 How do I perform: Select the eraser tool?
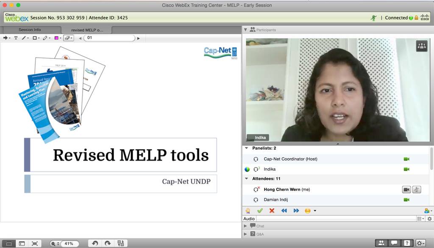pyautogui.click(x=67, y=38)
